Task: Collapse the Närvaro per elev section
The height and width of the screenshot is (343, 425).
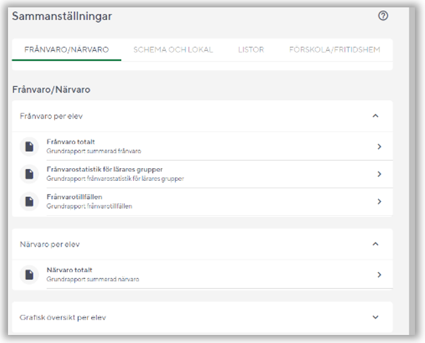Action: pyautogui.click(x=375, y=244)
